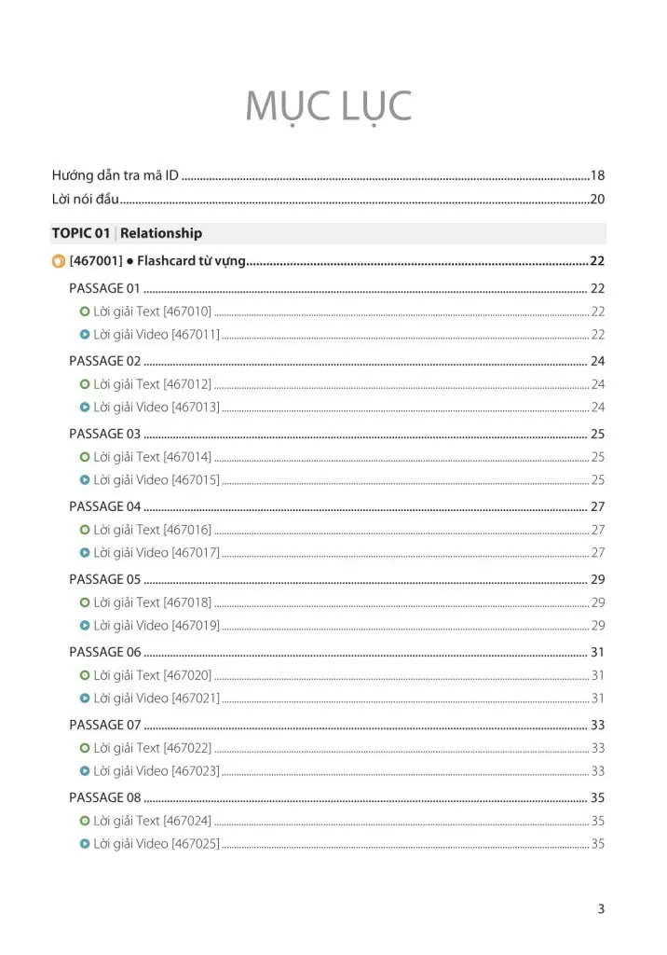Click the flashcard icon beside [467001]
This screenshot has height=955, width=667.
point(59,262)
